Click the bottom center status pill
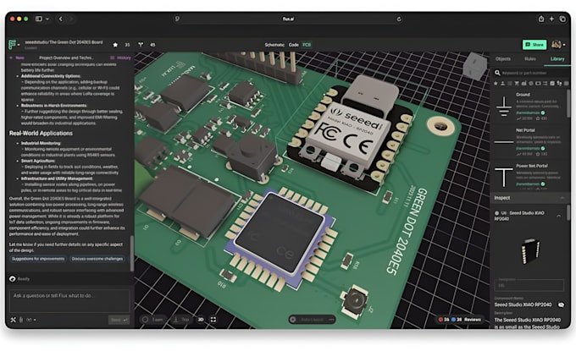Image resolution: width=576 pixels, height=351 pixels. click(x=312, y=320)
